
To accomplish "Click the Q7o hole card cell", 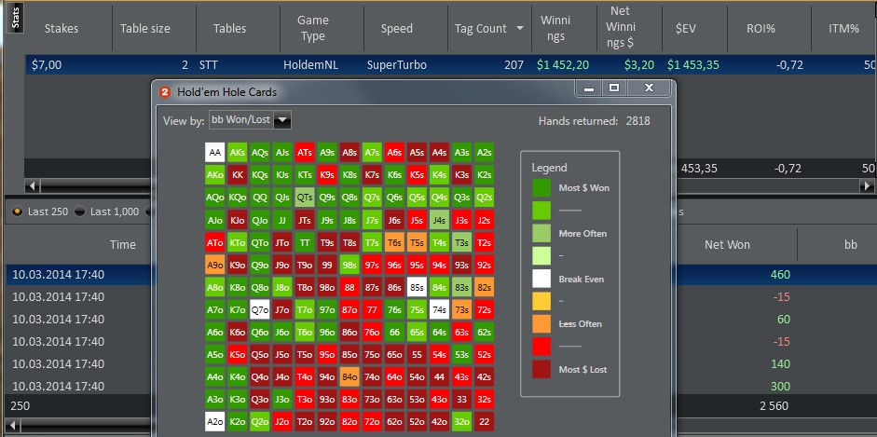I will pyautogui.click(x=259, y=309).
